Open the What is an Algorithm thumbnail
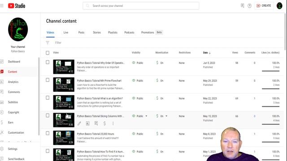 click(x=64, y=102)
